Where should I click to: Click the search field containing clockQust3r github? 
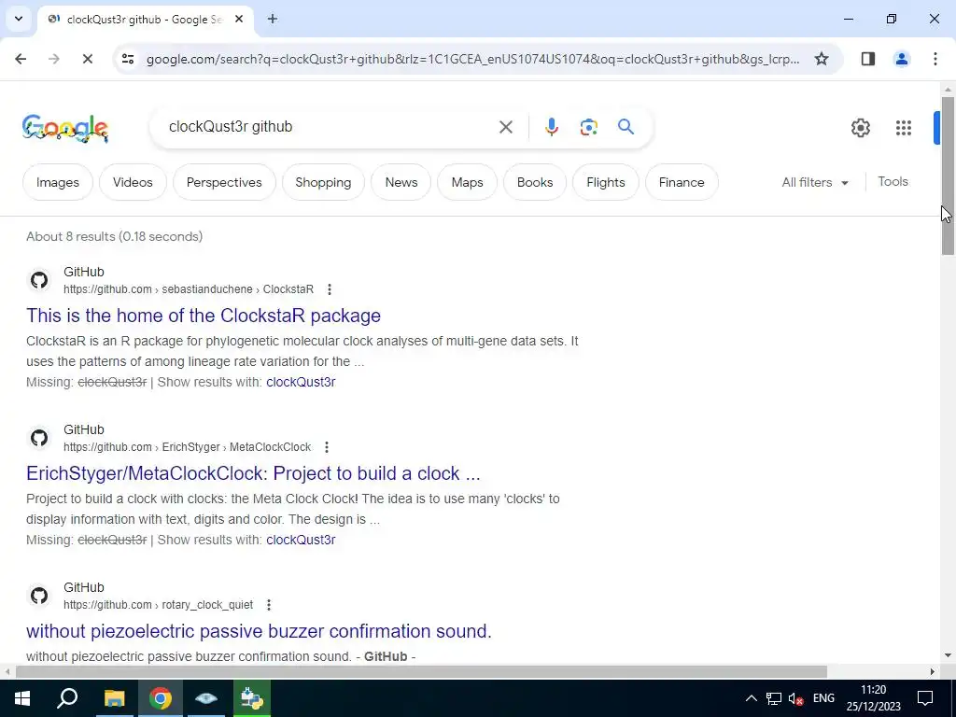(x=330, y=127)
